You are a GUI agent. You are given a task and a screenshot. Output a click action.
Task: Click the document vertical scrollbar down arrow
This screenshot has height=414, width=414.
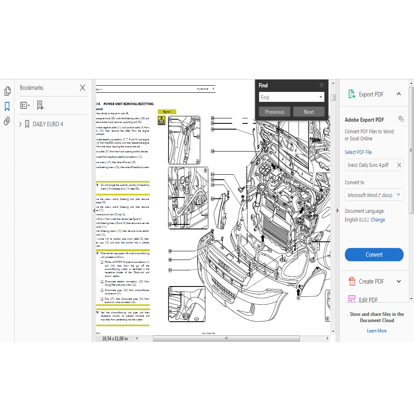tap(333, 331)
